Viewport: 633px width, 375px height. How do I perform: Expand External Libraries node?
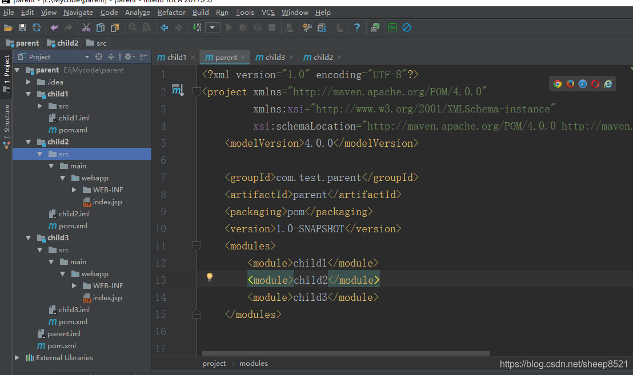[x=17, y=358]
